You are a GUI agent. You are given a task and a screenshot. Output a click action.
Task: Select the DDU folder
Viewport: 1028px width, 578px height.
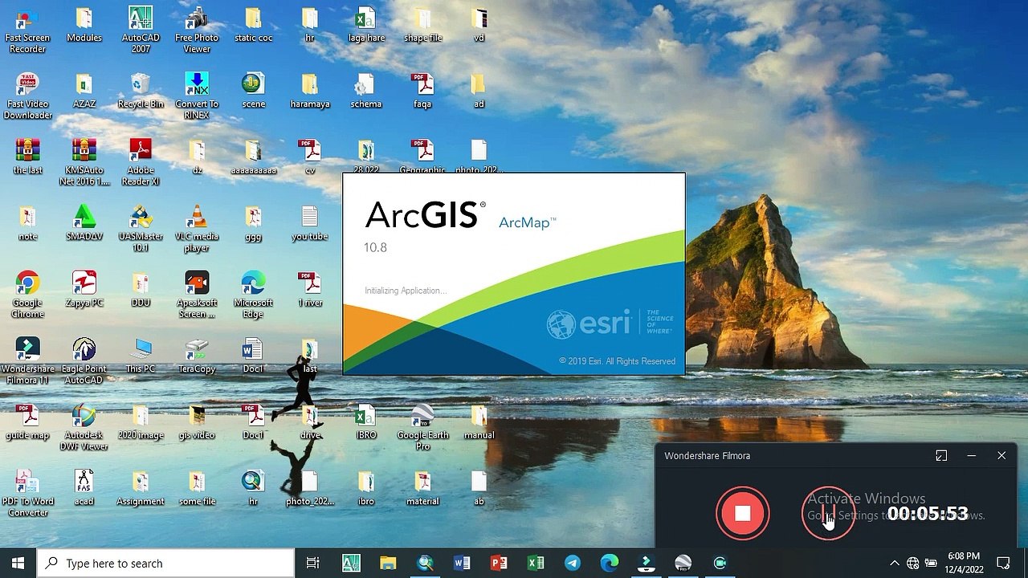click(141, 289)
